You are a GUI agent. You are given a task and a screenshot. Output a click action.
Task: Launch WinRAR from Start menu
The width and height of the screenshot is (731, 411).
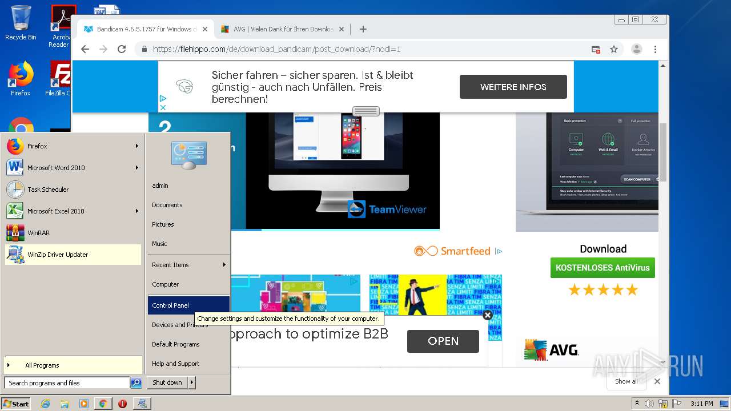click(x=73, y=233)
